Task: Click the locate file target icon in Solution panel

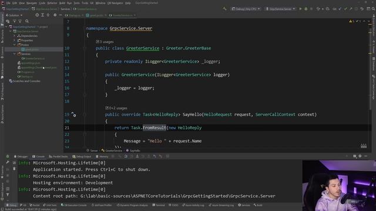Action: click(x=37, y=15)
